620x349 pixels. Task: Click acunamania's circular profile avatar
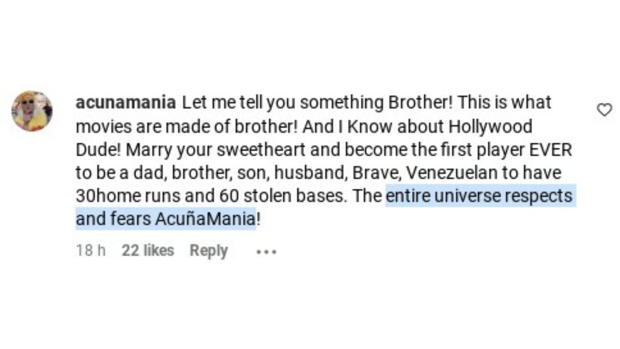click(32, 111)
